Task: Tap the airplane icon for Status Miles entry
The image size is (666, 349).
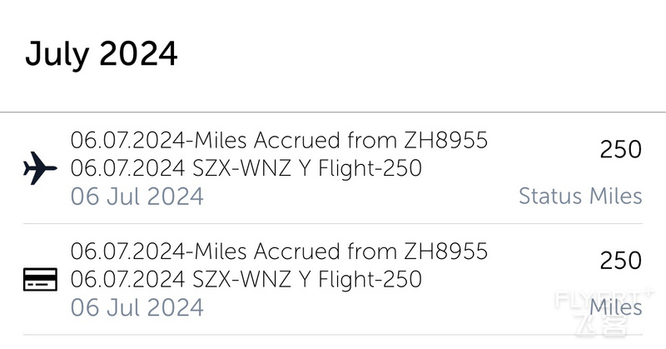Action: pos(40,168)
